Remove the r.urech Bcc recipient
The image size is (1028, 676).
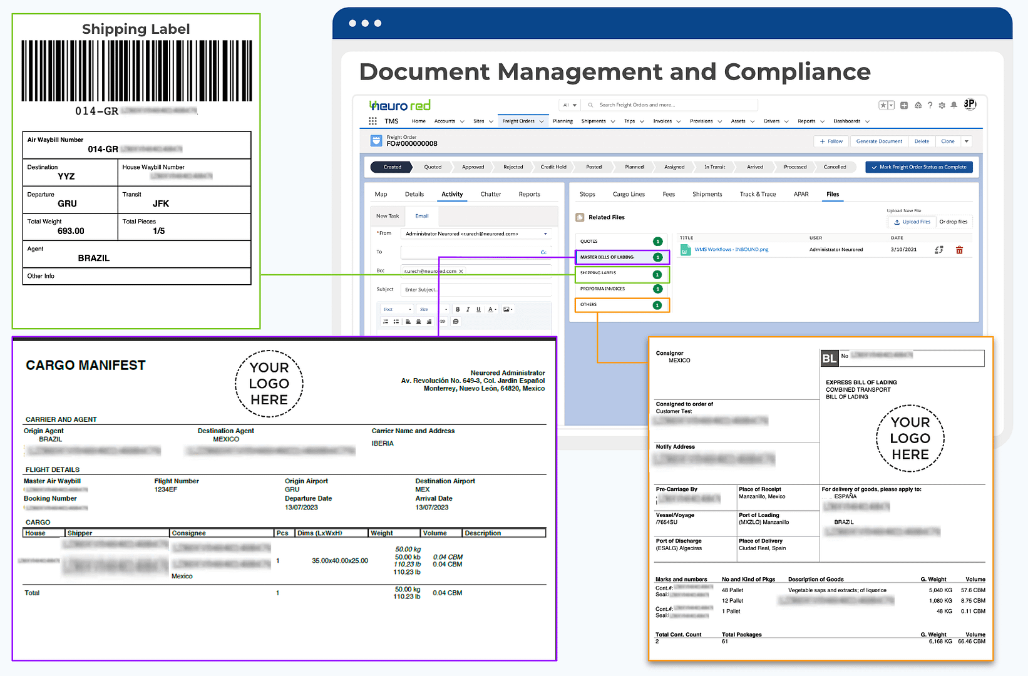click(x=461, y=271)
